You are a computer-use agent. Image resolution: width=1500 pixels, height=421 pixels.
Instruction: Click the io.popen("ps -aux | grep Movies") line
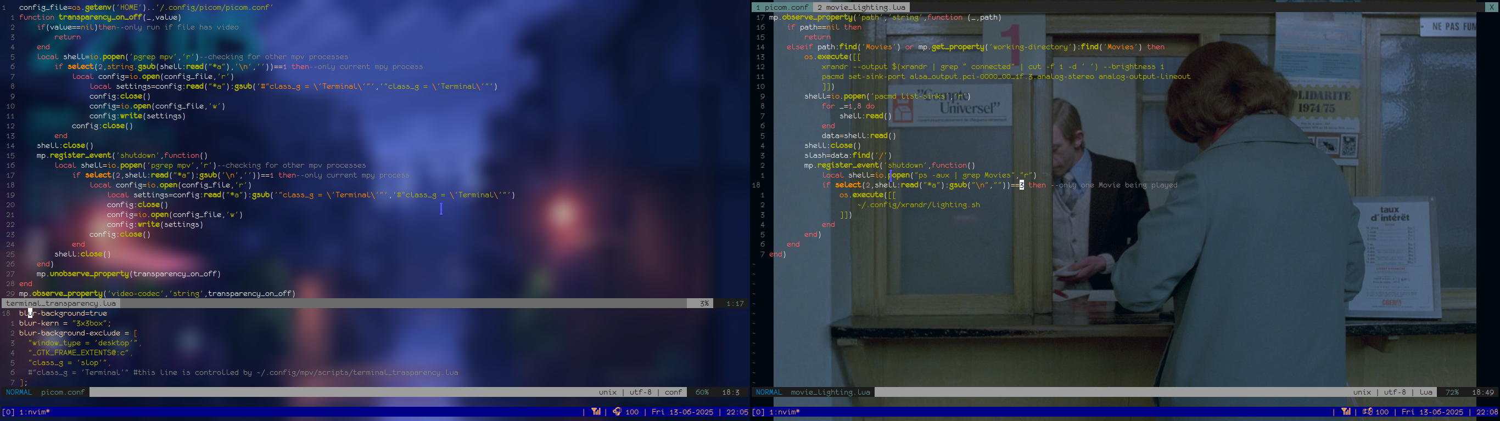[x=930, y=175]
